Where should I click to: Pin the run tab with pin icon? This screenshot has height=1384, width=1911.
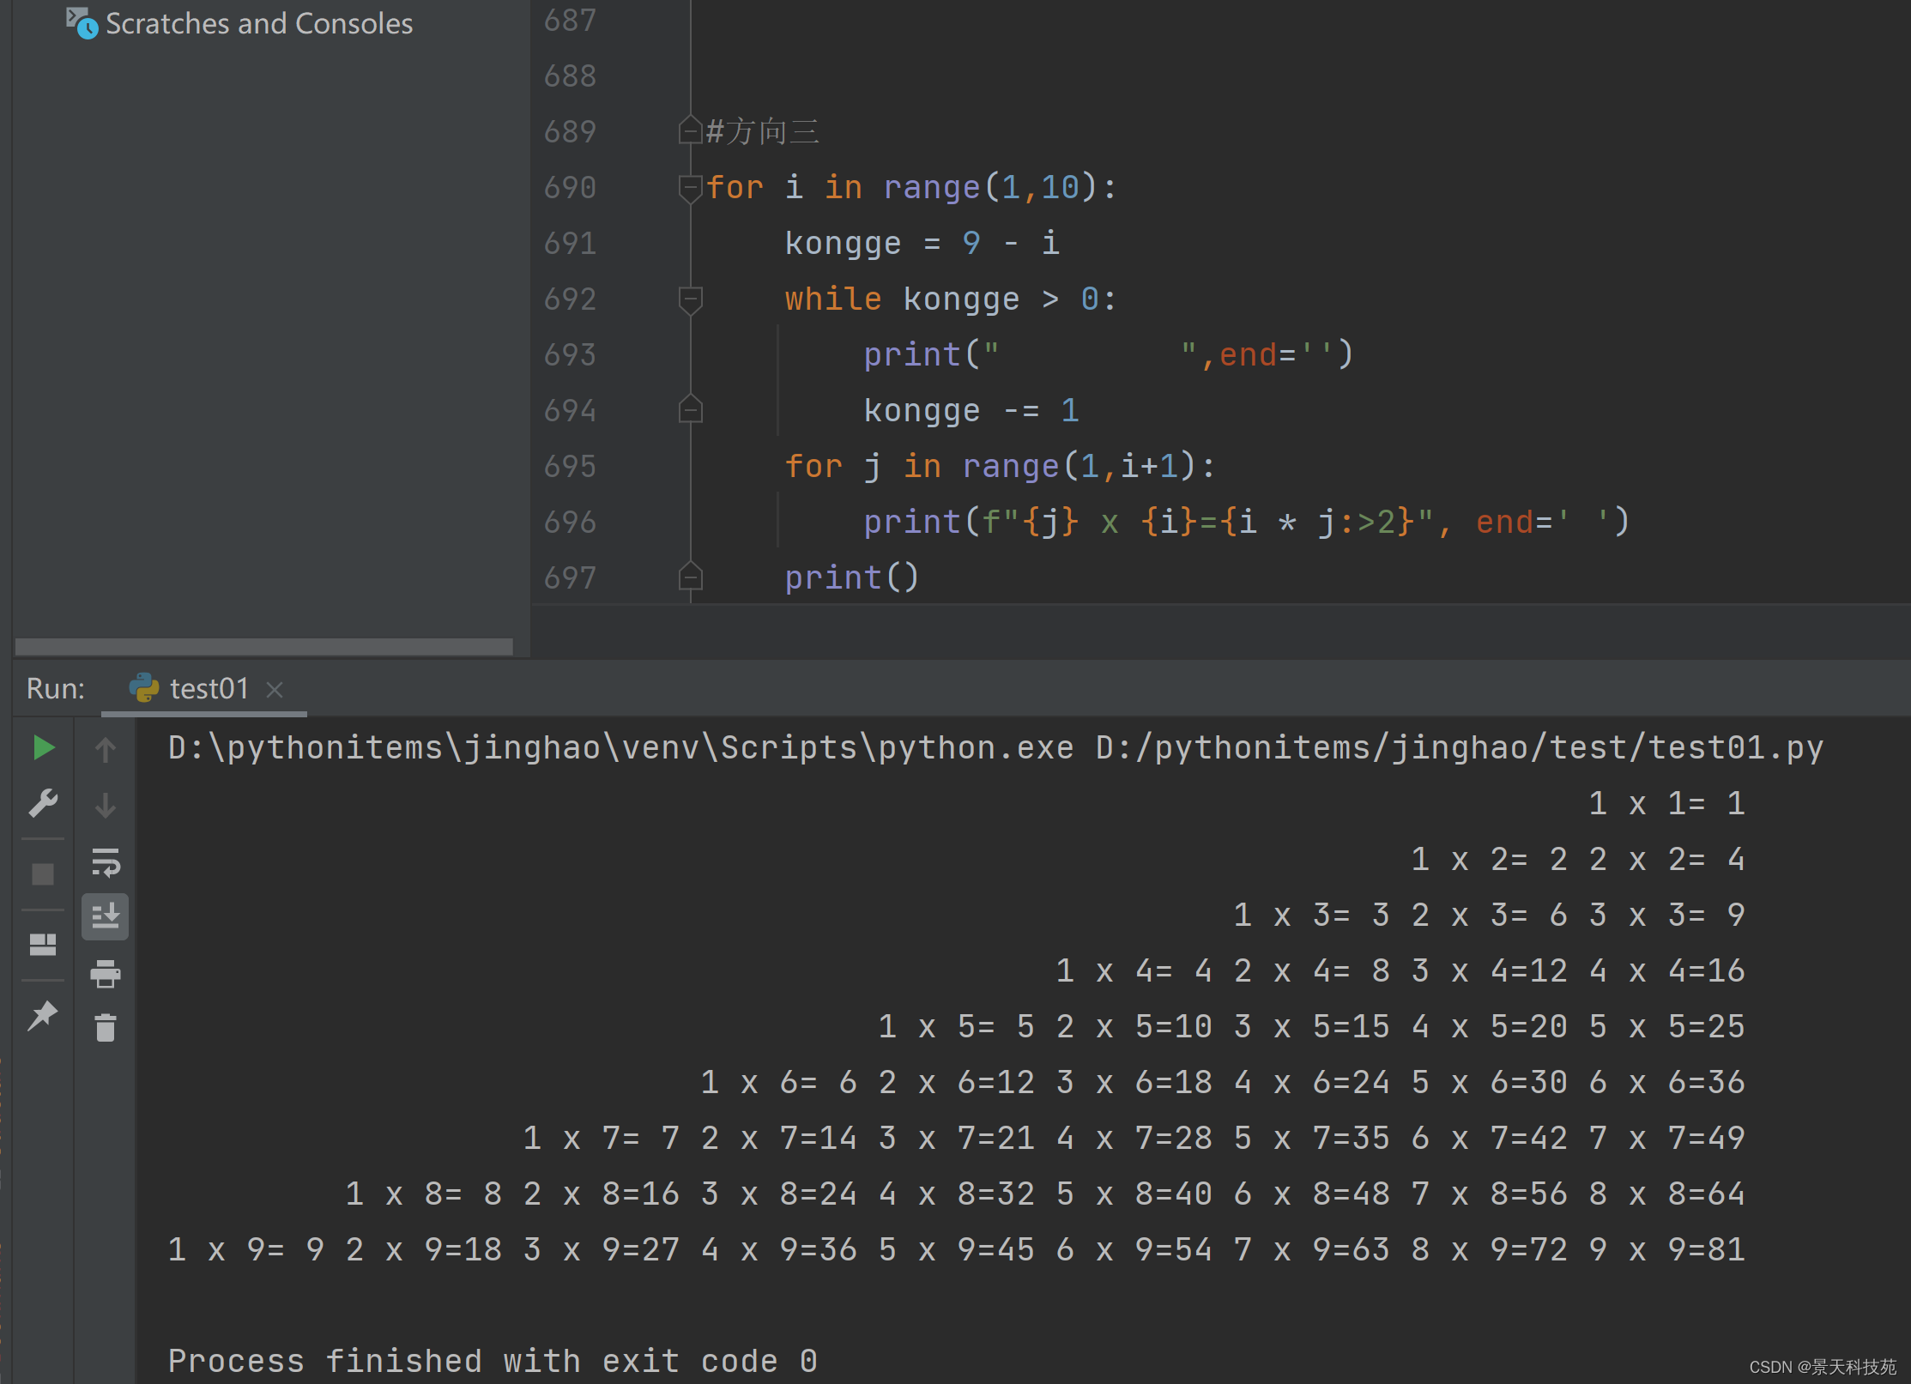[43, 1016]
